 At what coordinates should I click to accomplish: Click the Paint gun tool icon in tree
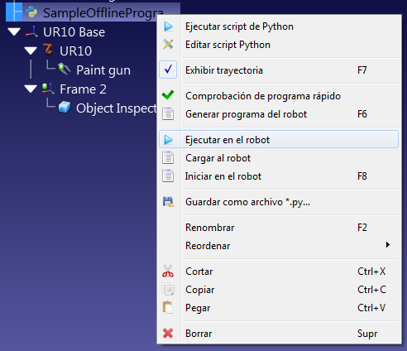[x=65, y=70]
